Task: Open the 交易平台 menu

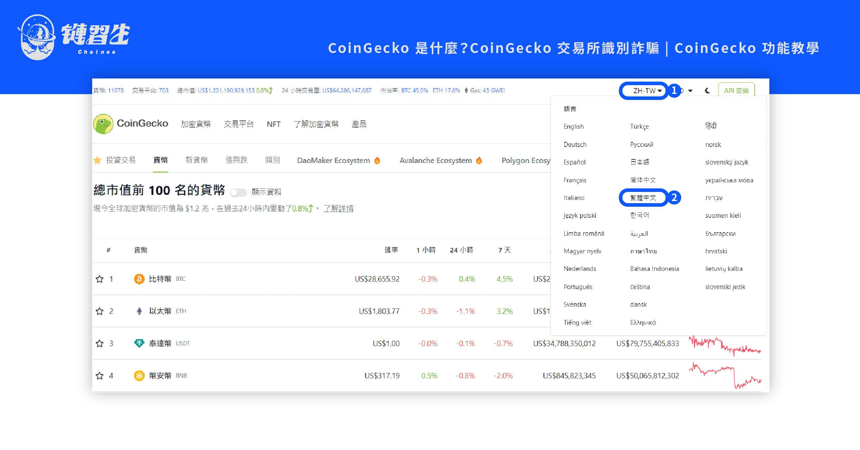Action: 239,124
